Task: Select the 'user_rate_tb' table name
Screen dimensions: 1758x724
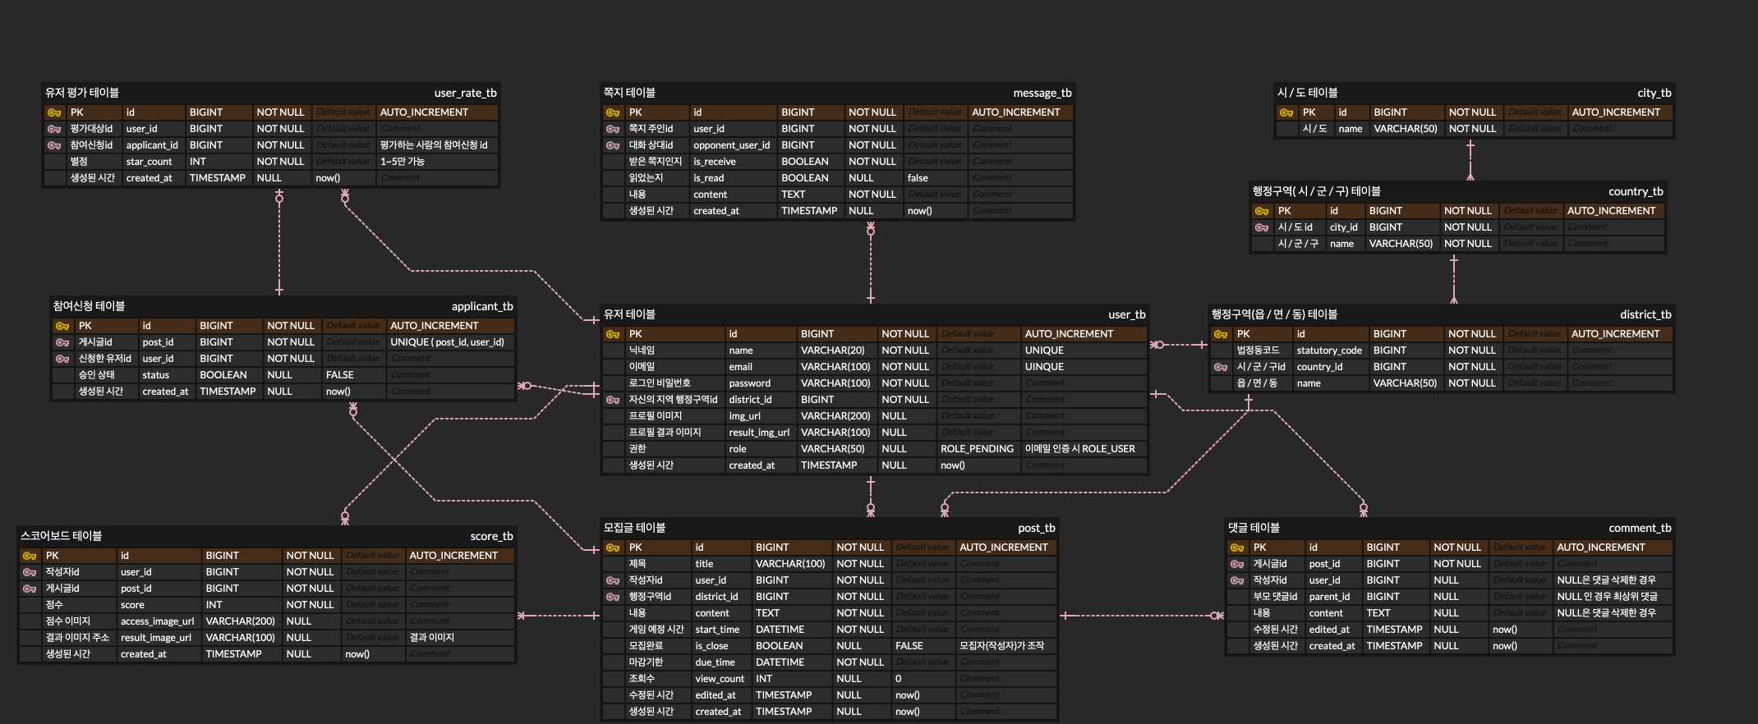Action: pos(466,93)
